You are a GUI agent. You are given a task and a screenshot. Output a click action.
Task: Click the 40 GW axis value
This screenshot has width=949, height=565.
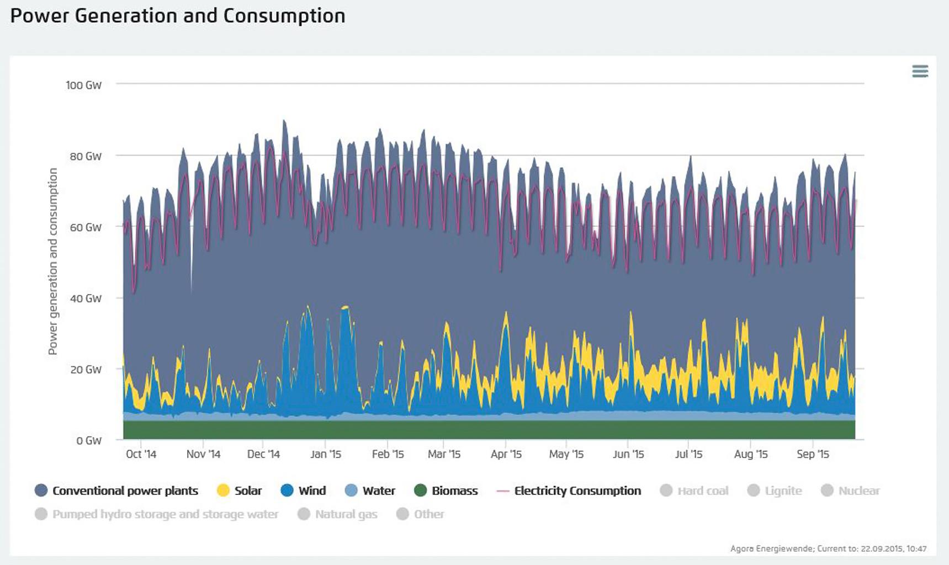(x=86, y=299)
